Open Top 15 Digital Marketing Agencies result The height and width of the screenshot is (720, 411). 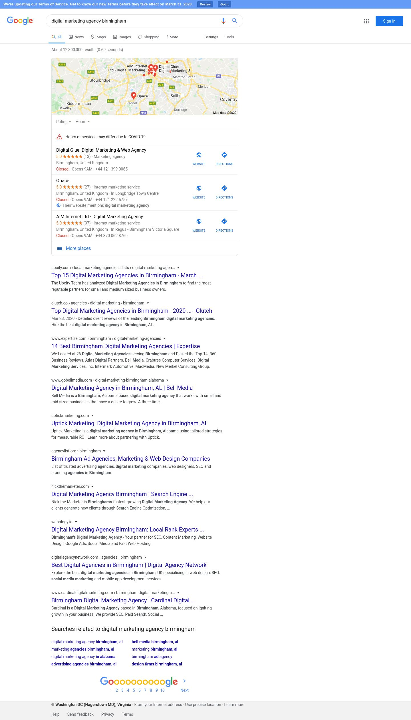pos(127,275)
